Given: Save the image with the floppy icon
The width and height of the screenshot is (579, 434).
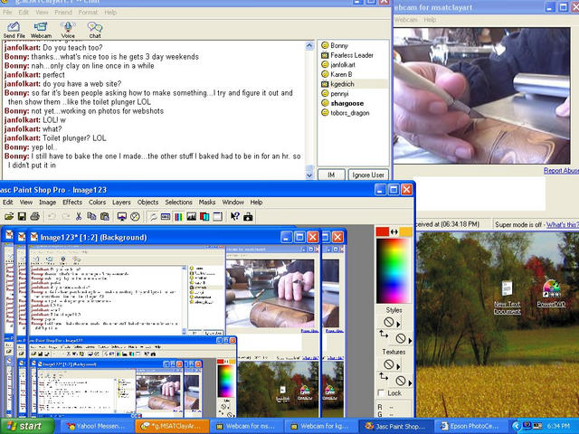Looking at the screenshot, I should coord(22,216).
